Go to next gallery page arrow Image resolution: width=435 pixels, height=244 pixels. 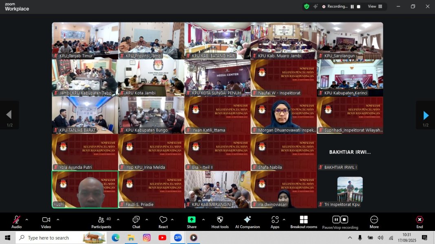pyautogui.click(x=426, y=115)
